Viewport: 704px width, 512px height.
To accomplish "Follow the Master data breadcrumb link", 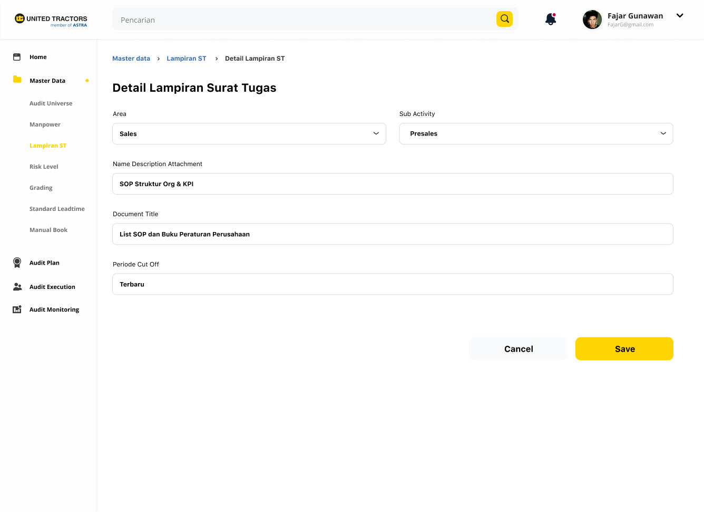I will (x=131, y=59).
